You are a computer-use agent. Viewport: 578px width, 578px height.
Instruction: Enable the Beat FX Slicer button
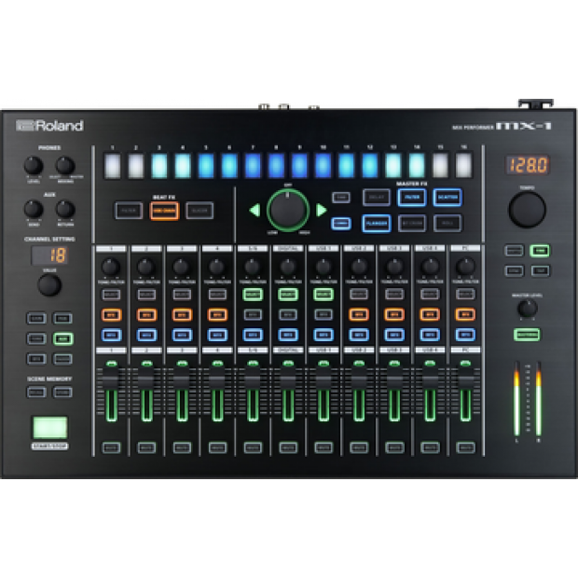[200, 211]
